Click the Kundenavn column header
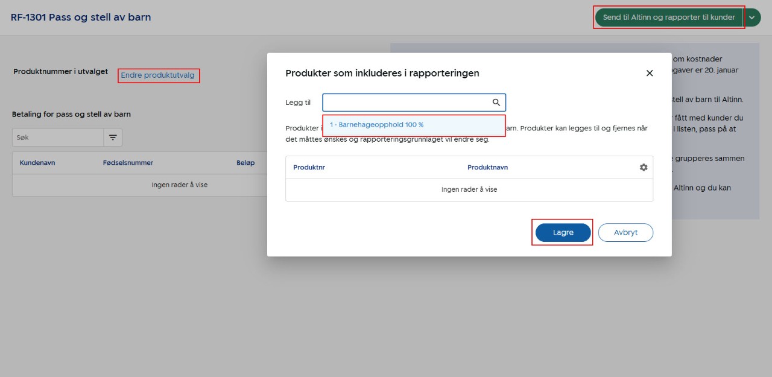772x377 pixels. pyautogui.click(x=37, y=163)
